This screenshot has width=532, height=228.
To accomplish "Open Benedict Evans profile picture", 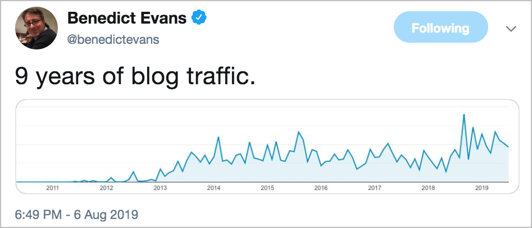I will point(37,28).
